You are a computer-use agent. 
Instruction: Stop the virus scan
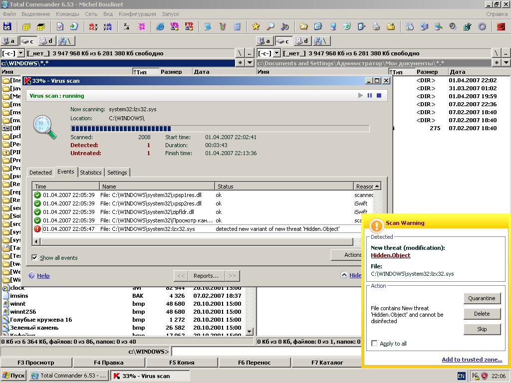[x=379, y=95]
